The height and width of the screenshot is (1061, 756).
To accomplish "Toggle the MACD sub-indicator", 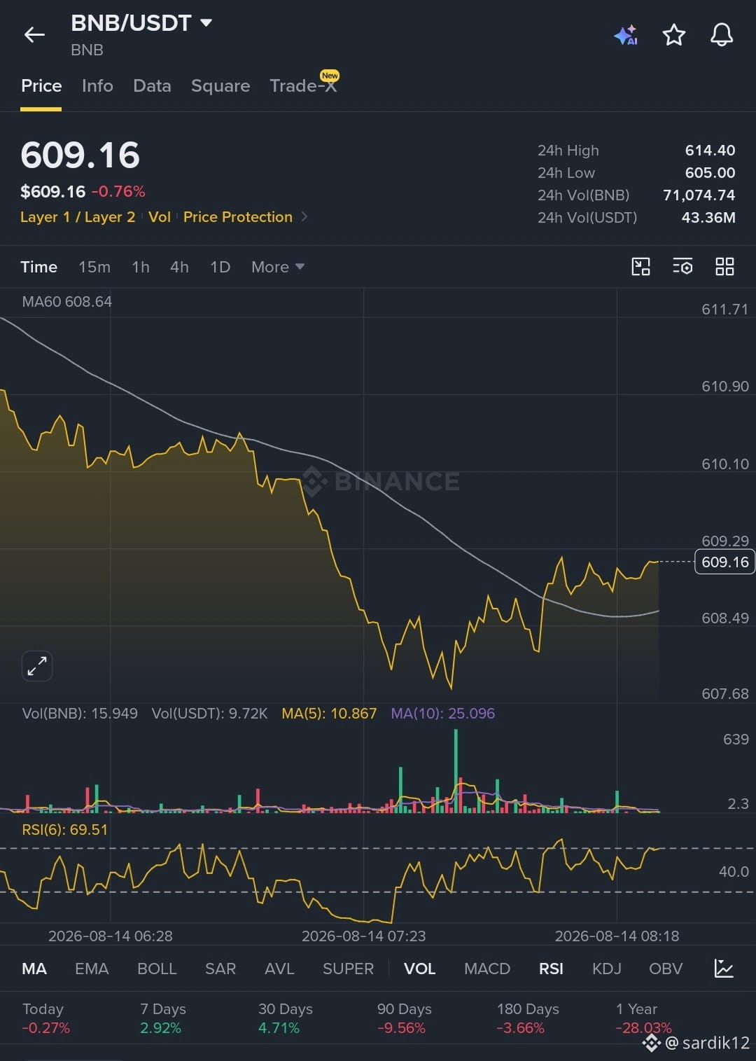I will 487,969.
